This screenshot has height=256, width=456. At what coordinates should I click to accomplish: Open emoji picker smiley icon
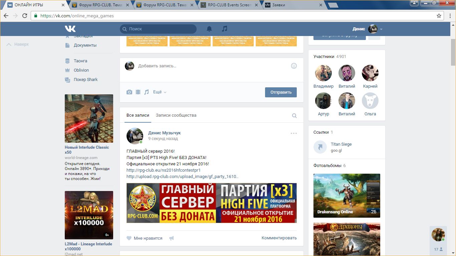tap(294, 66)
